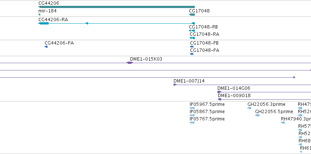The image size is (311, 154).
Task: Select the mir-184 gene feature label
Action: (48, 11)
